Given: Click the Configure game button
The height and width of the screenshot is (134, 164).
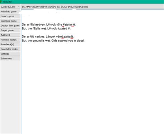Looking at the screenshot, I should 10,21.
